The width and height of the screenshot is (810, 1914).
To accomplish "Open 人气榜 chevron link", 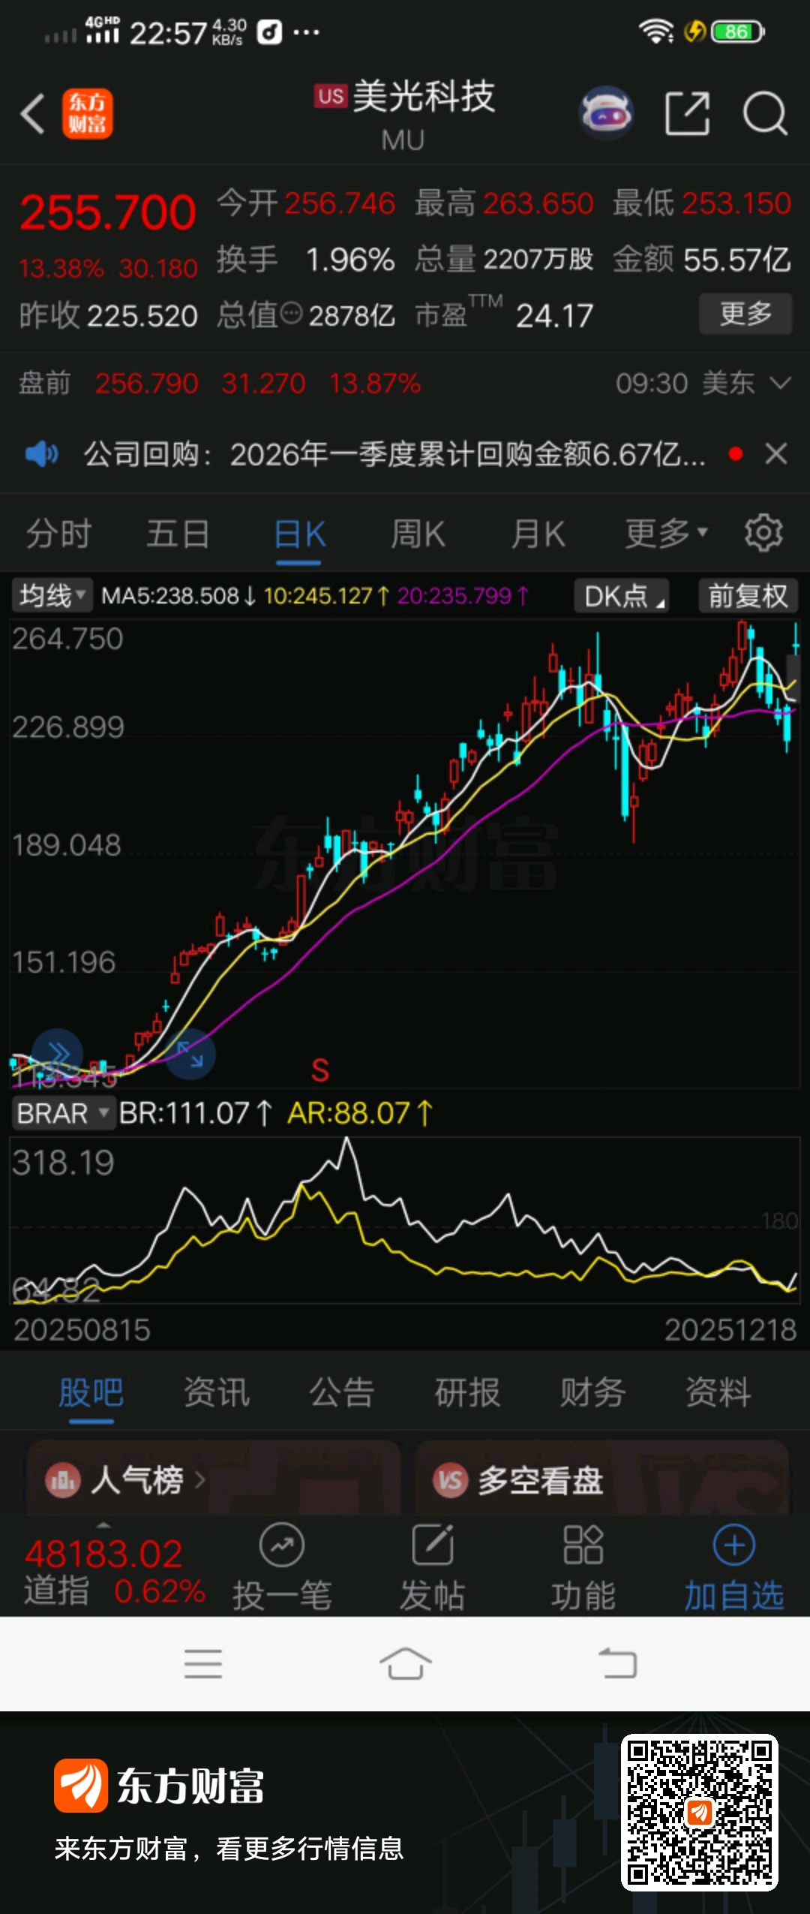I will tap(199, 1480).
